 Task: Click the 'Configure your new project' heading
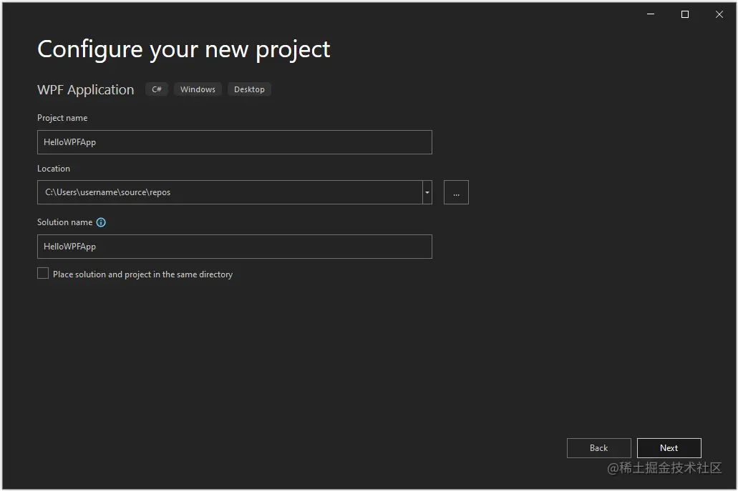coord(183,50)
